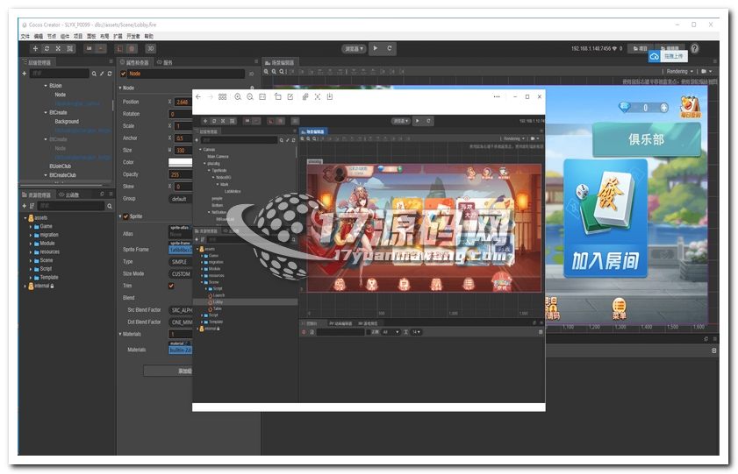
Task: Switch to the 服务 tab in the inspector
Action: click(x=165, y=62)
